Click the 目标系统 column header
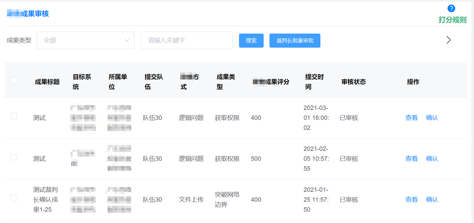 [x=82, y=82]
